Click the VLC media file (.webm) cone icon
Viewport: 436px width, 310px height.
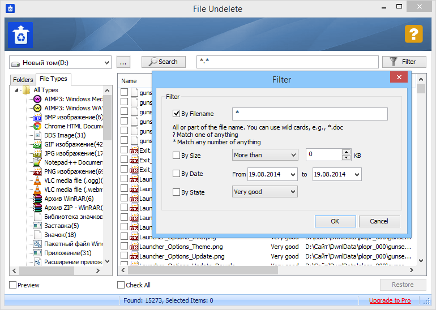click(37, 190)
